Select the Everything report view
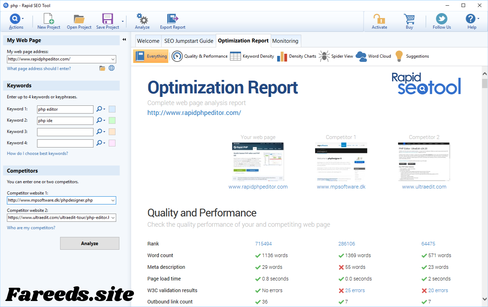This screenshot has width=488, height=307. [151, 56]
